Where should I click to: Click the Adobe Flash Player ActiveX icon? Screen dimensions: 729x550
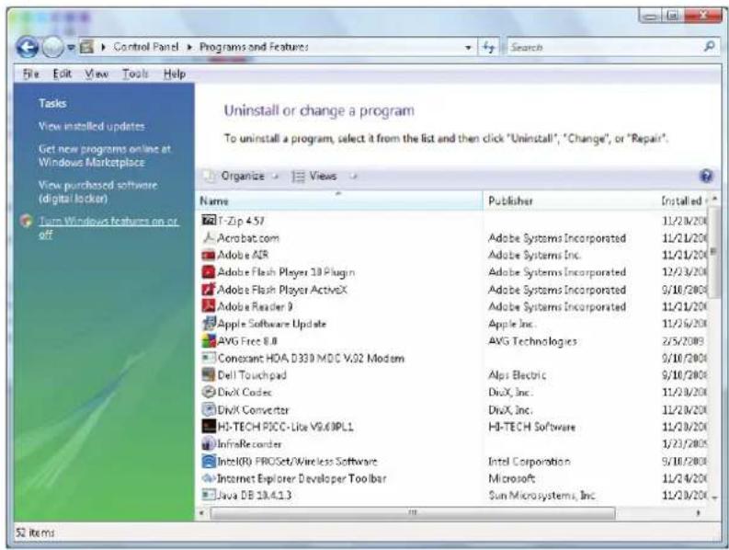tap(209, 289)
